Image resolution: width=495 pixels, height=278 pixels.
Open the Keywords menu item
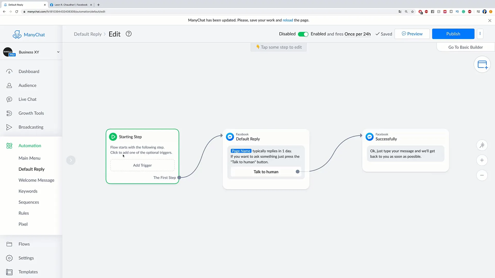pyautogui.click(x=28, y=191)
